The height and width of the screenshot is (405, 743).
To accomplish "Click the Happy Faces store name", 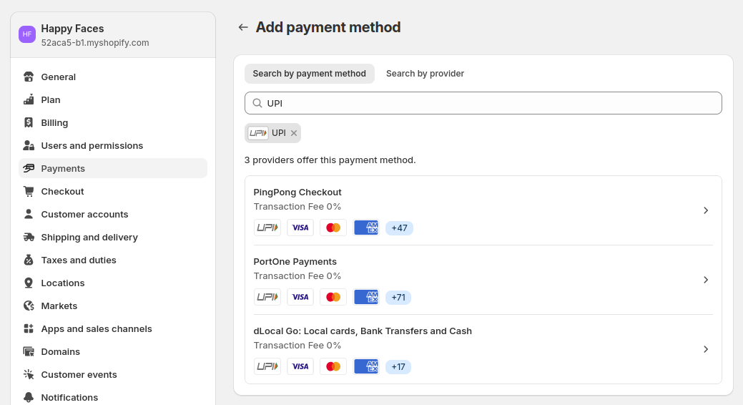I will [x=72, y=29].
